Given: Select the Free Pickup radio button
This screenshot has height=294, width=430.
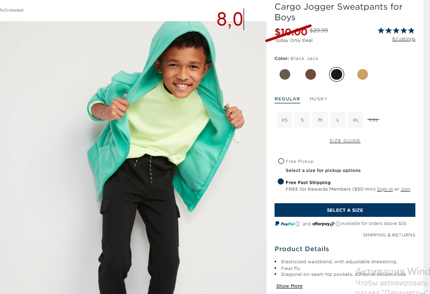Looking at the screenshot, I should pos(281,161).
